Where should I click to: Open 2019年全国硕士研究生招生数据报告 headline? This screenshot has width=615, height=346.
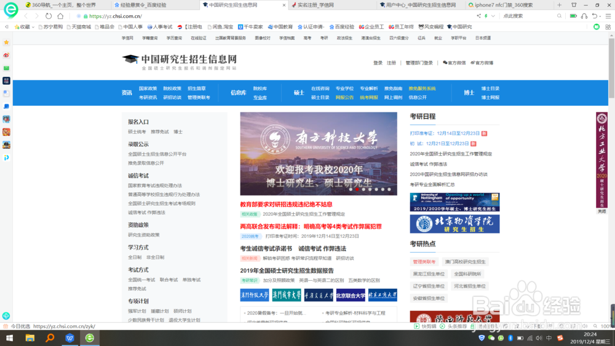287,270
